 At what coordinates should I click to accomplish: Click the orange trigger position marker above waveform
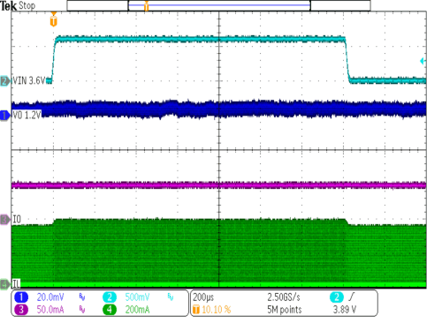(53, 19)
